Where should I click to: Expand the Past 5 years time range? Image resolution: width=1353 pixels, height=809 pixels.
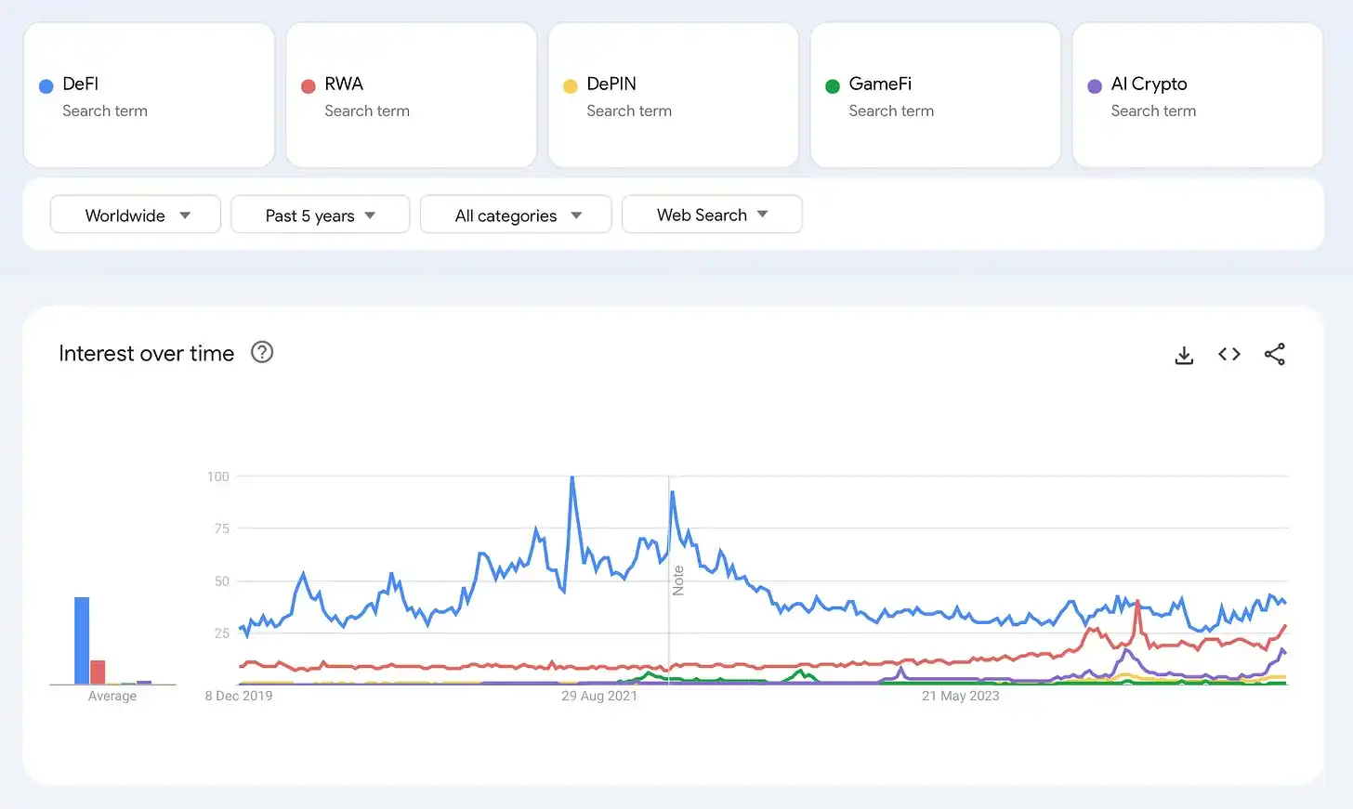click(x=320, y=215)
